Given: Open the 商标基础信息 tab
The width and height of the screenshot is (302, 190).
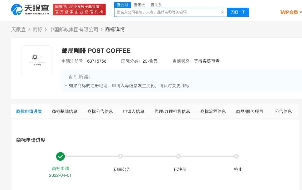Looking at the screenshot, I should click(64, 111).
